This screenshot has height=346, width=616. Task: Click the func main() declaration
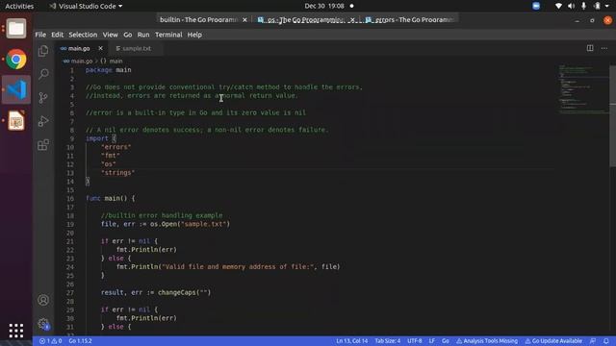pyautogui.click(x=111, y=198)
